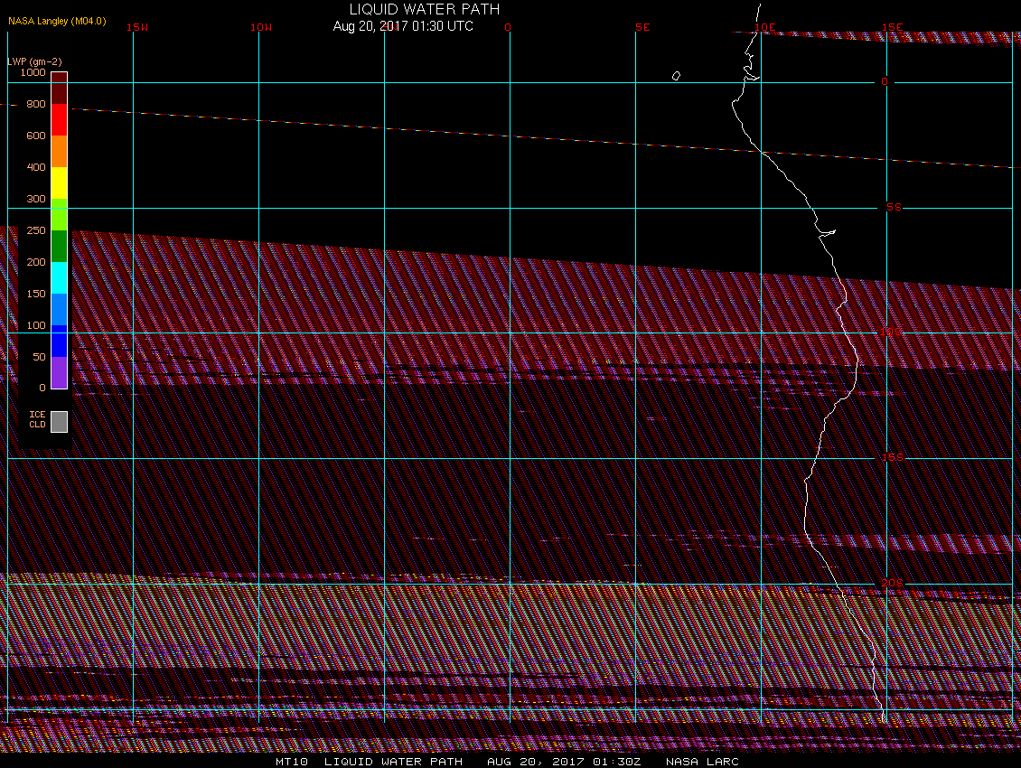Select the bright red 600-800 legend band
The width and height of the screenshot is (1021, 768).
click(59, 120)
